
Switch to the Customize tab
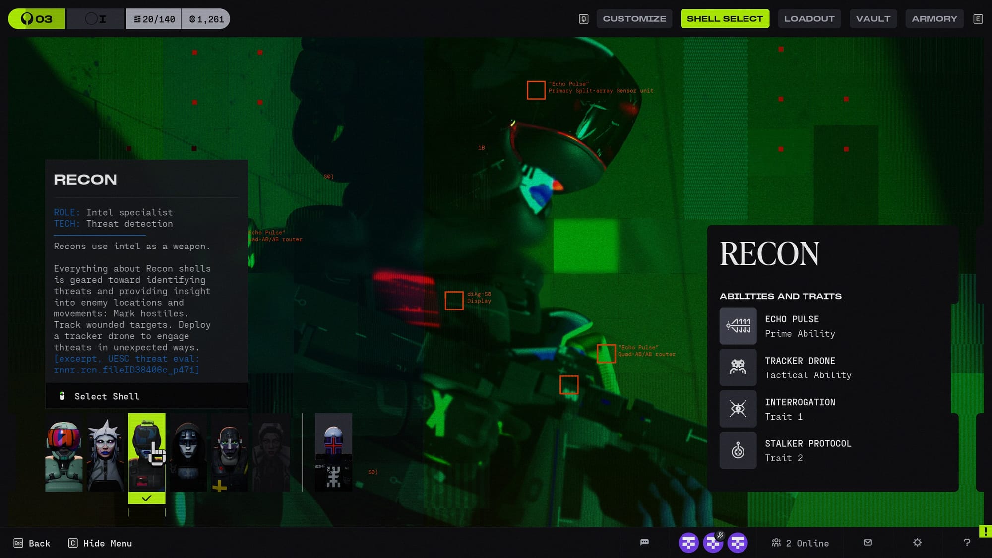(x=634, y=19)
